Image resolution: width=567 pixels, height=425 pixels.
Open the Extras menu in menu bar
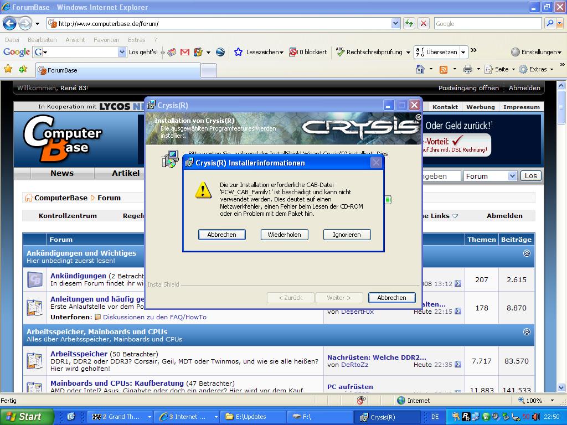(x=136, y=40)
